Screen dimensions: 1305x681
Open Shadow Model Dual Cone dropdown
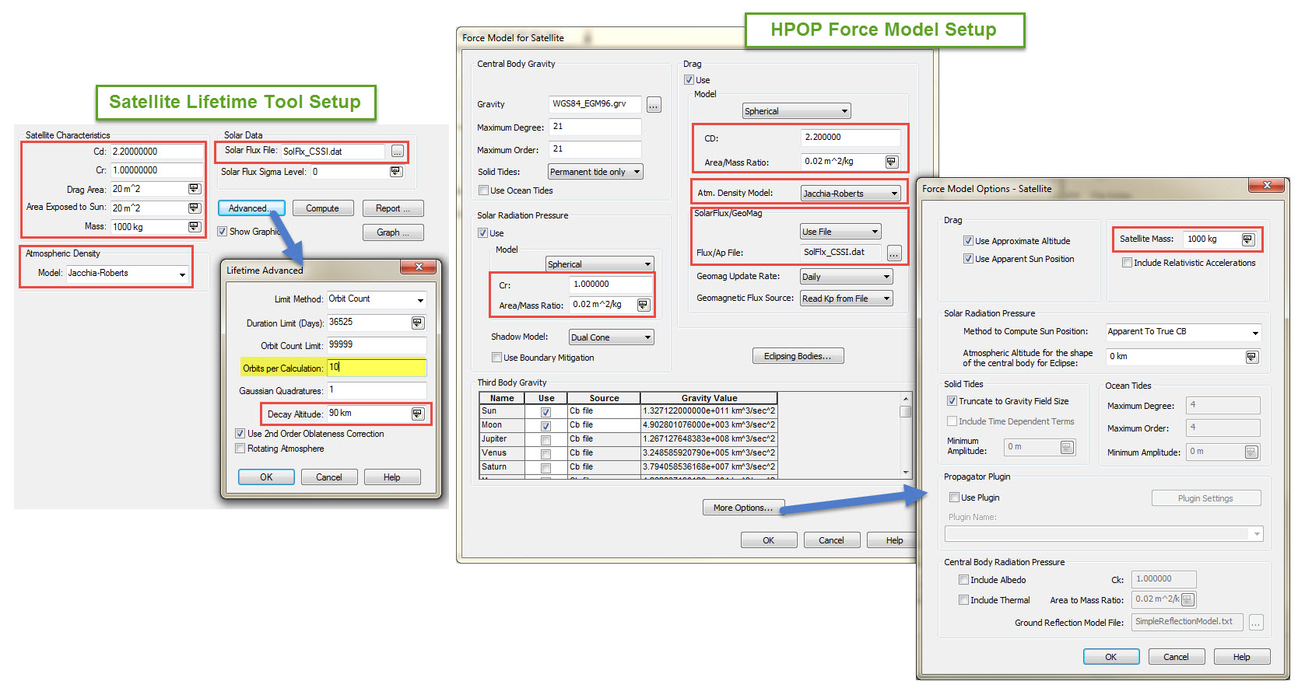click(x=612, y=337)
